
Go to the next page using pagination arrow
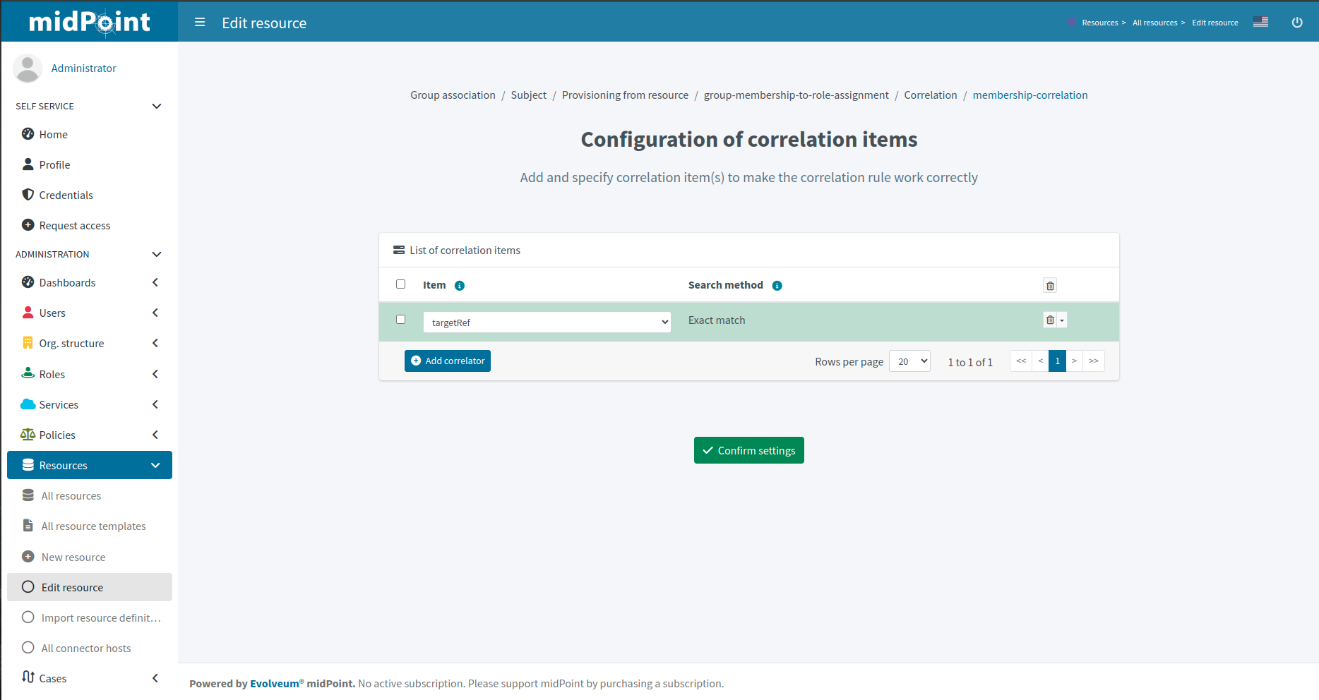click(x=1075, y=361)
